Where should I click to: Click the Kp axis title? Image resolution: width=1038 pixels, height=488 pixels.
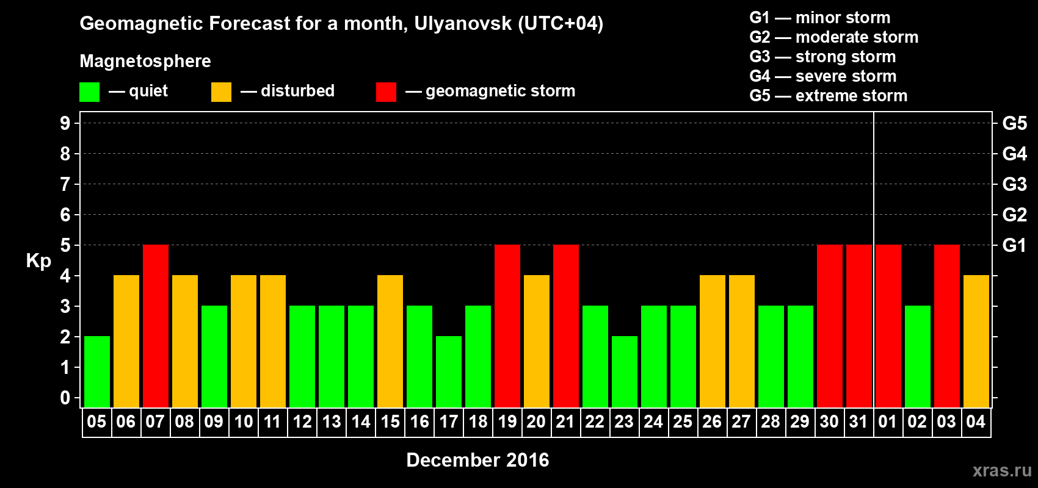[x=38, y=261]
